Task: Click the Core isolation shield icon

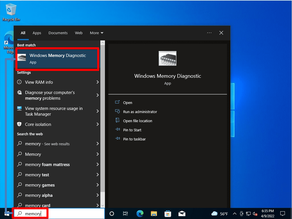Action: (19, 124)
